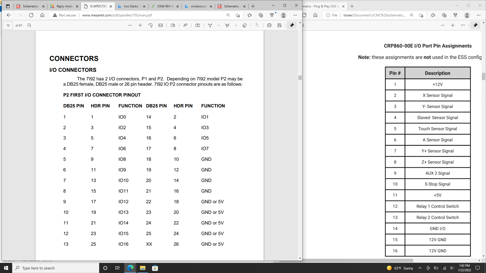Click the tower/Document's address bar

point(375,15)
